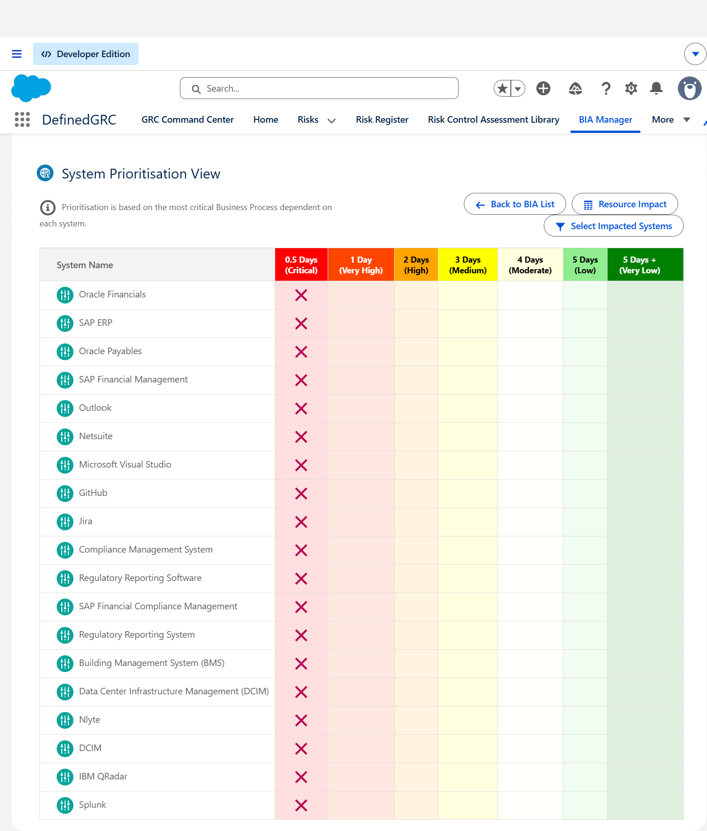The height and width of the screenshot is (831, 707).
Task: Click the Select Impacted Systems filter button
Action: pos(614,226)
